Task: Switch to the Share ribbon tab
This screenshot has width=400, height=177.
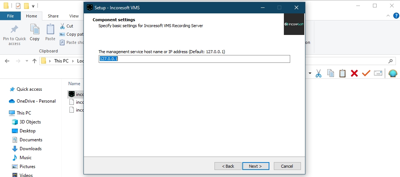Action: point(53,16)
